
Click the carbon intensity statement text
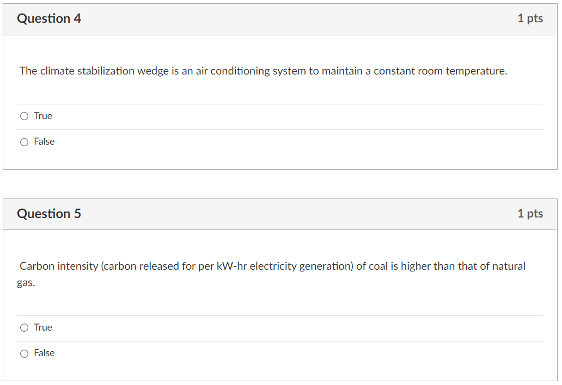point(272,266)
